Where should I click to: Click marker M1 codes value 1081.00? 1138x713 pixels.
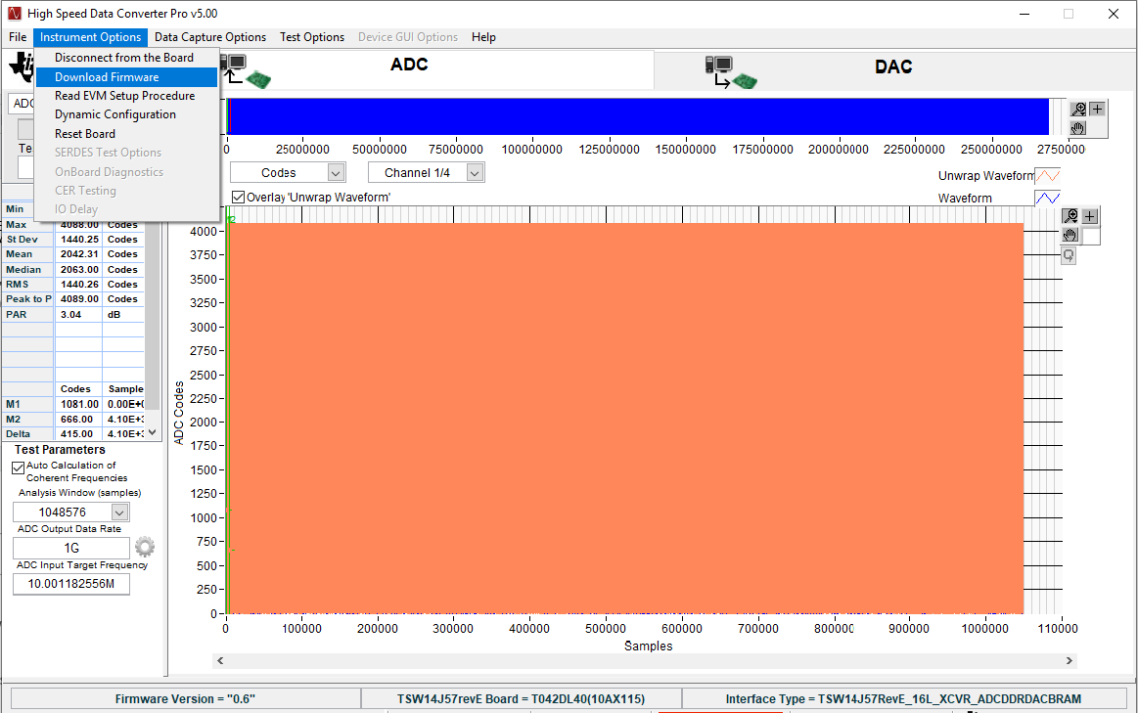(x=78, y=404)
